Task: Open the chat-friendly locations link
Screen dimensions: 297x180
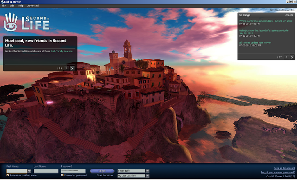Action: click(x=62, y=51)
